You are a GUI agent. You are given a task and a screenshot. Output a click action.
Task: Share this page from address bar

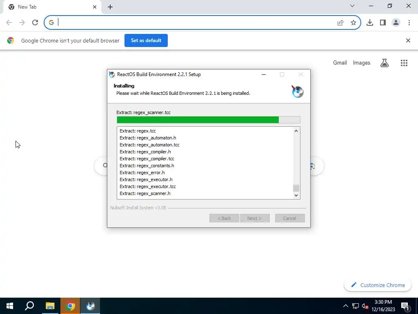(340, 23)
